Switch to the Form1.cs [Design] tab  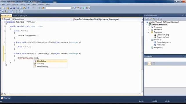(x=20, y=16)
